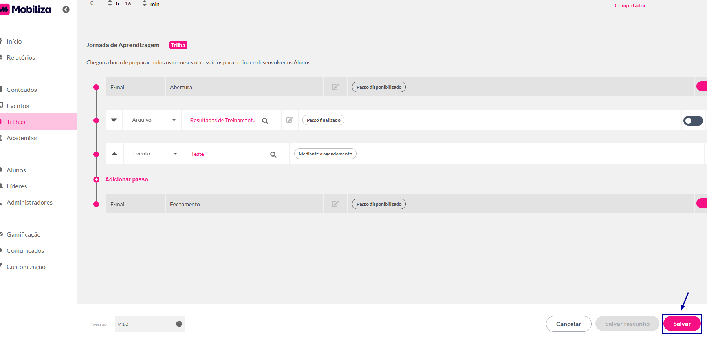
Task: Open Academias section
Action: [x=22, y=138]
